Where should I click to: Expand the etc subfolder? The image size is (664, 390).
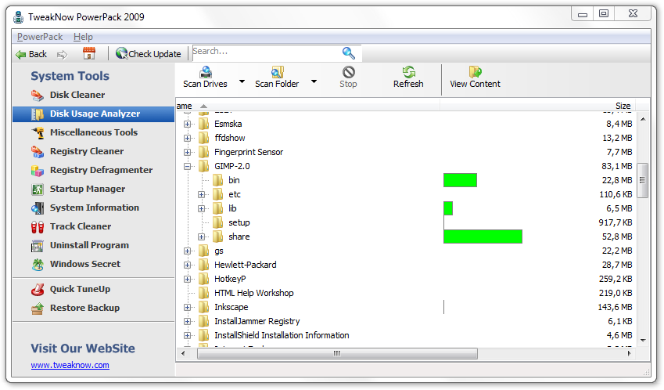(x=201, y=194)
